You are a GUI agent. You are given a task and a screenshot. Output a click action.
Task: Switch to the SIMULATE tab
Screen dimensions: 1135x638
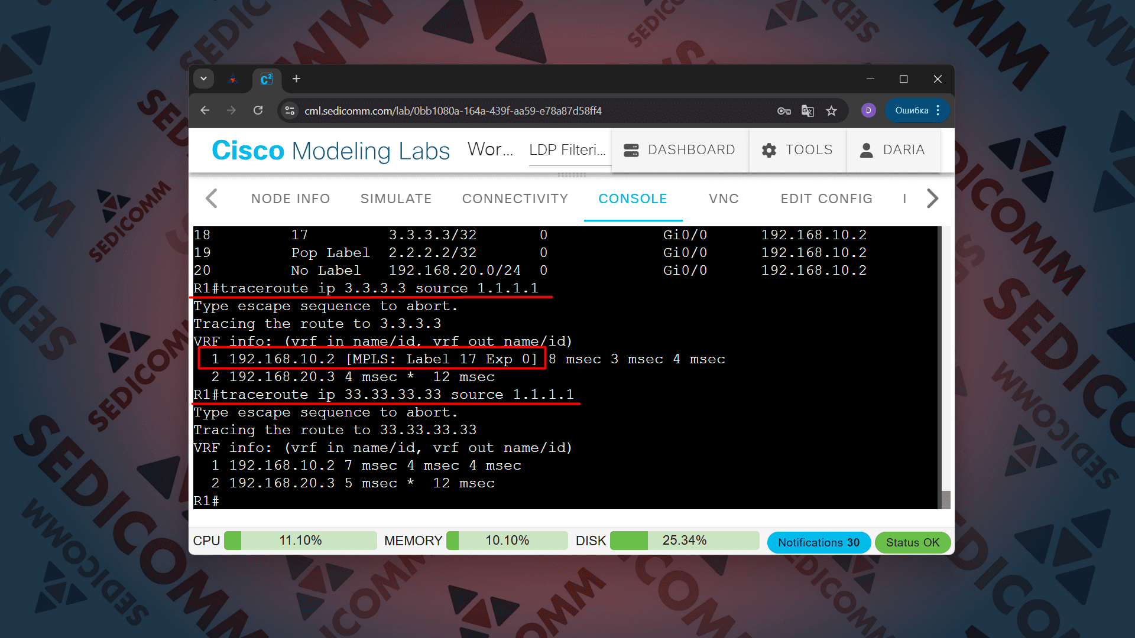(396, 198)
